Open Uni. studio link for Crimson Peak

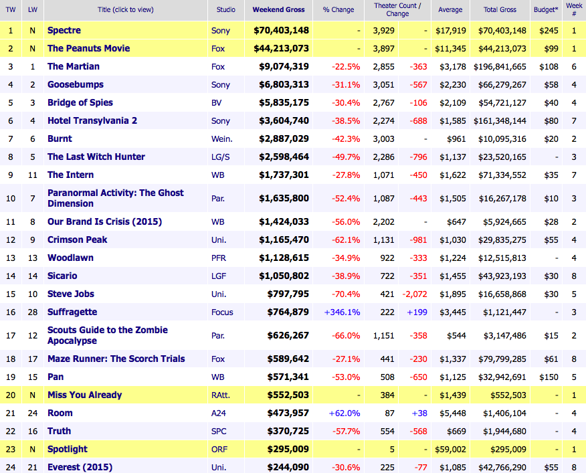click(219, 240)
